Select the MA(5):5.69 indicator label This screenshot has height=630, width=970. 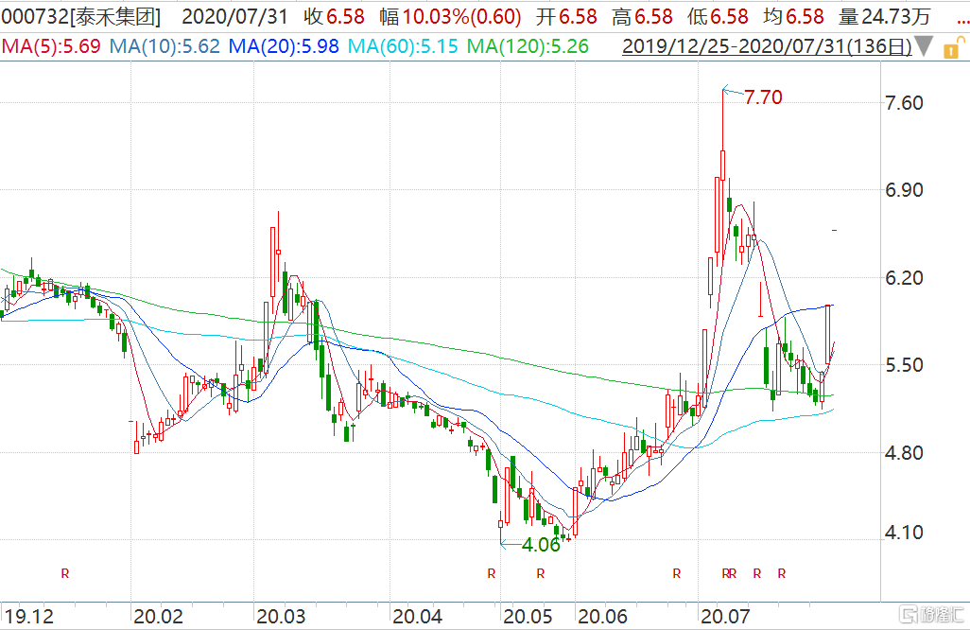point(51,46)
